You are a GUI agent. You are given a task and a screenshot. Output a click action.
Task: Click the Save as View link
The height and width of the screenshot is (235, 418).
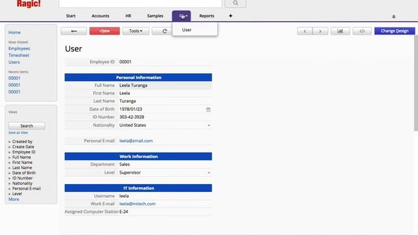pos(18,133)
